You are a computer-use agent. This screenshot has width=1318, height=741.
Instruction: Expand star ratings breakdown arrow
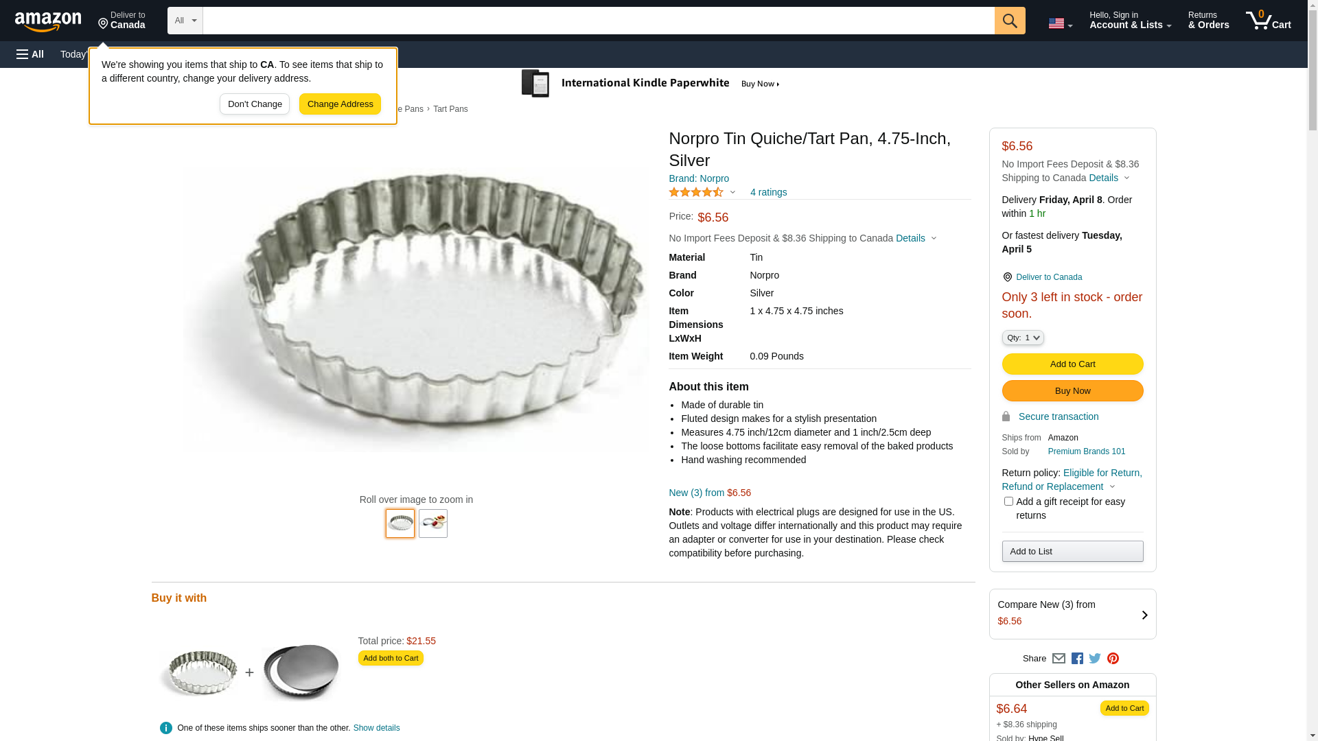pos(732,193)
